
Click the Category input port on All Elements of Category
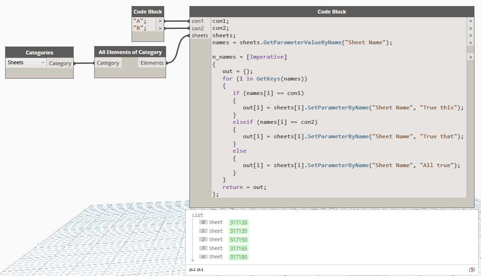pyautogui.click(x=108, y=63)
